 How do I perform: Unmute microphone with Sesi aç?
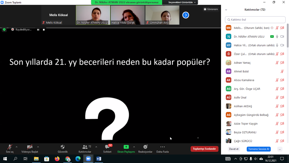[x=10, y=147]
